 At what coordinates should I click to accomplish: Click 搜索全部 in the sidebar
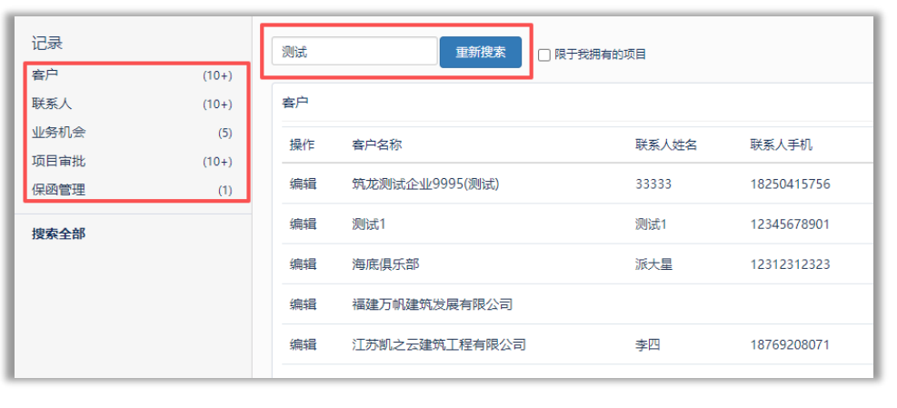pos(59,234)
